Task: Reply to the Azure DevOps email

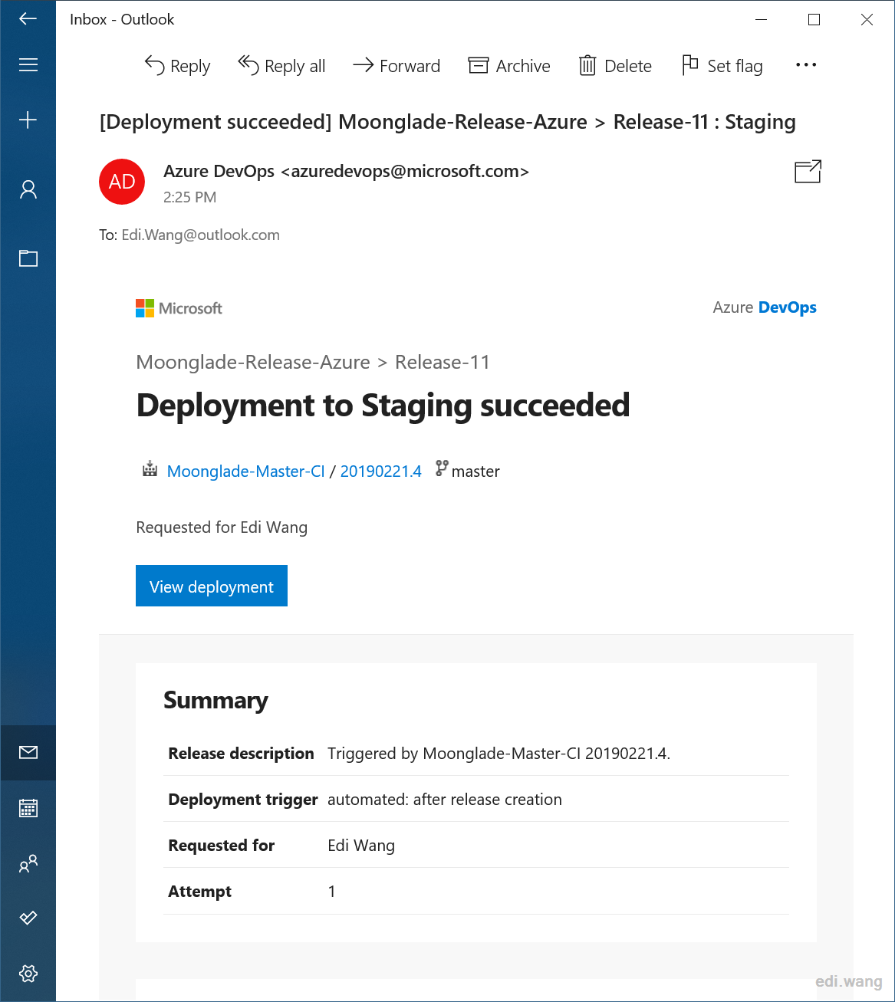Action: (x=177, y=66)
